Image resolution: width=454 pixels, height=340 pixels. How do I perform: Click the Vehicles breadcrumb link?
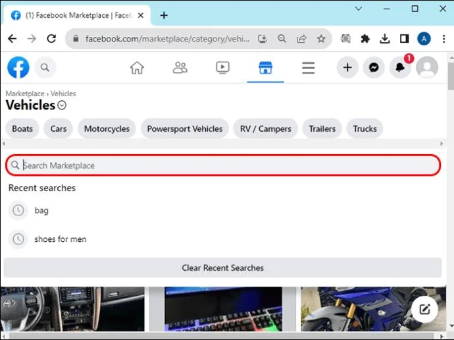click(x=63, y=94)
